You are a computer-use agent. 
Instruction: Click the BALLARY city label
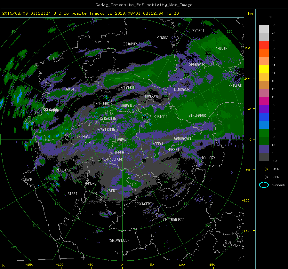click(x=208, y=158)
